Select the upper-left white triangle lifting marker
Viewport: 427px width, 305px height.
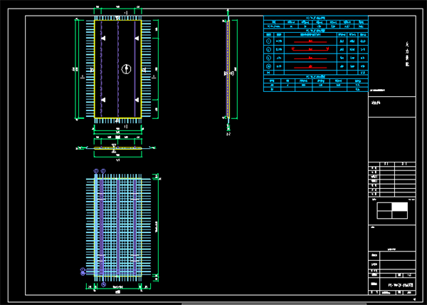(x=103, y=38)
